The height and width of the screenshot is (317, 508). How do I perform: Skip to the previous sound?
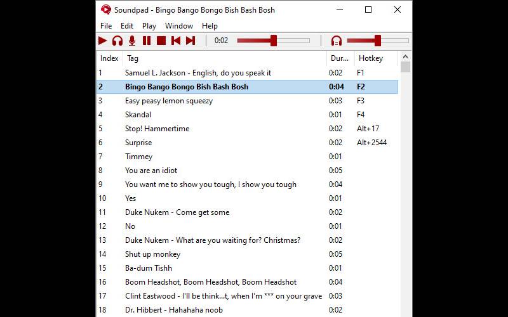coord(176,41)
